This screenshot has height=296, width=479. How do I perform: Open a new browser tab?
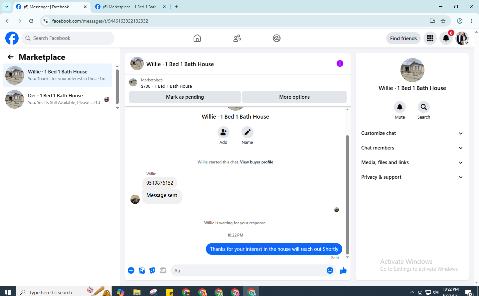[x=176, y=7]
